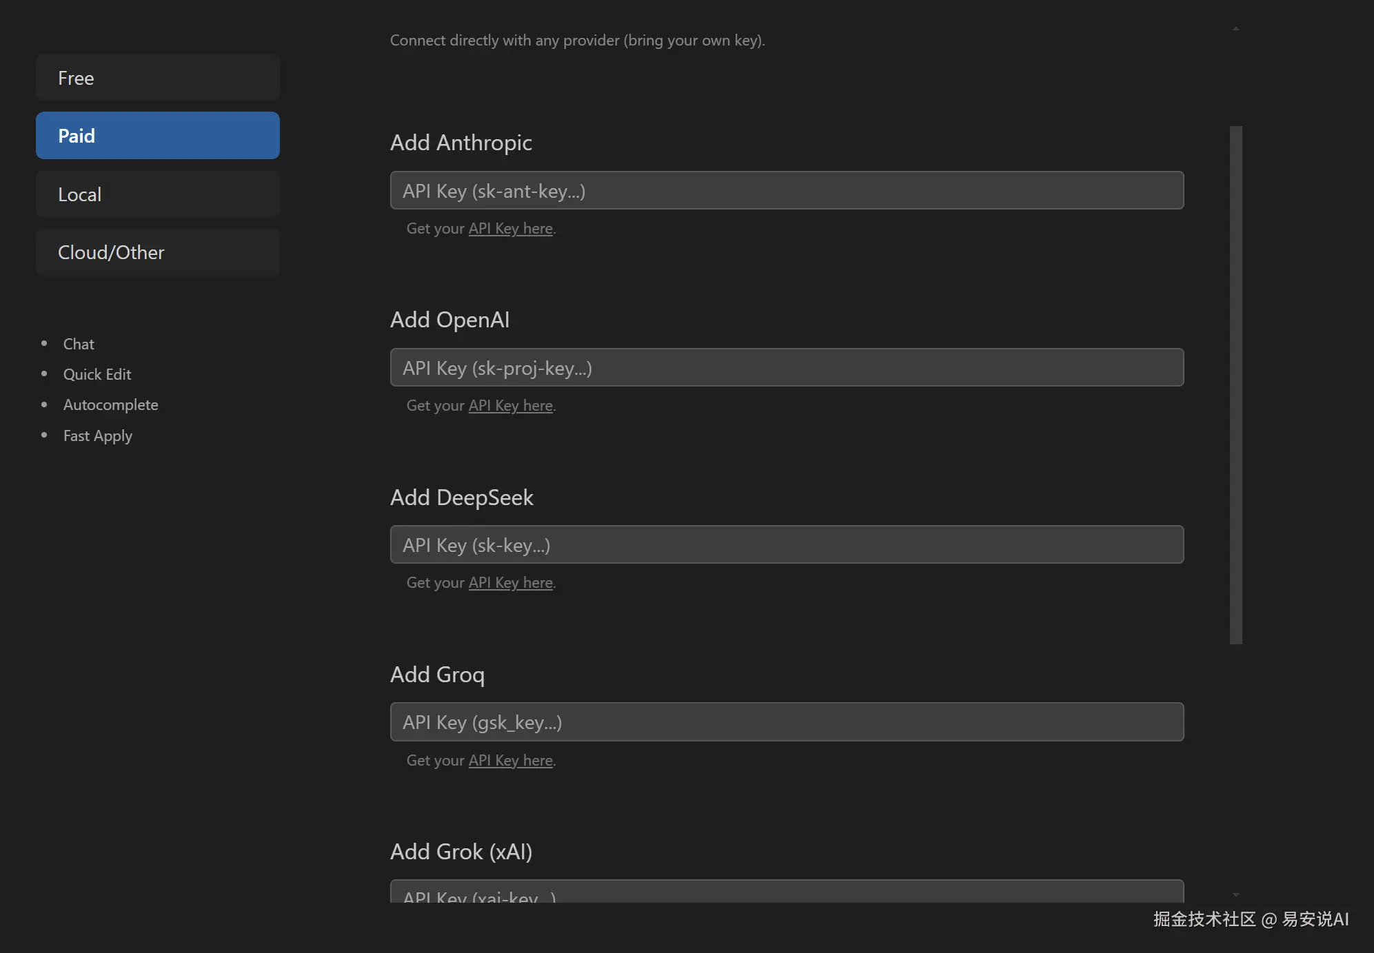1374x953 pixels.
Task: Open Groq's API Key here link
Action: pyautogui.click(x=510, y=761)
